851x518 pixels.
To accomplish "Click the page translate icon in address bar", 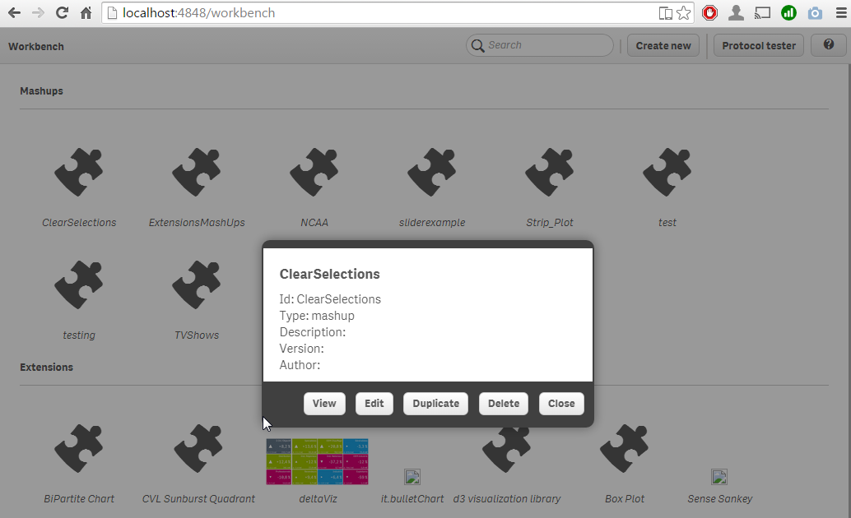I will click(665, 13).
